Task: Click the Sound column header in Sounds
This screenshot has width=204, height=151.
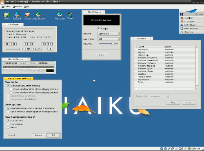Action: coord(176,47)
